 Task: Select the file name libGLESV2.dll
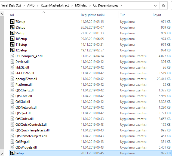point(25,73)
